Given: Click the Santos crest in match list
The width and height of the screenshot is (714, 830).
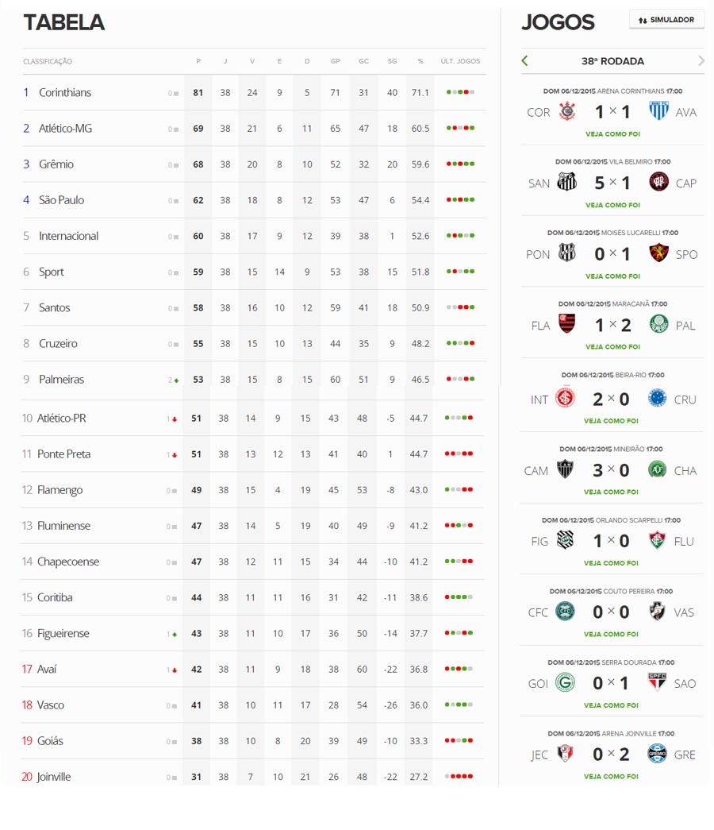Looking at the screenshot, I should 567,183.
